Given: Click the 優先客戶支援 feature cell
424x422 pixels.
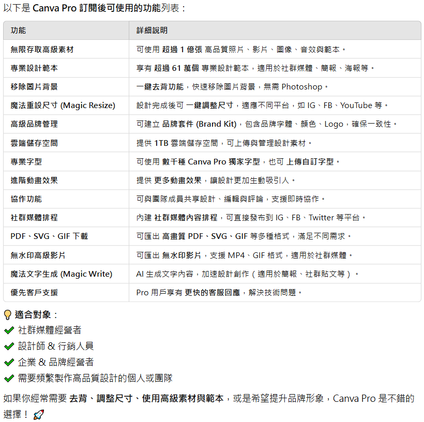Looking at the screenshot, I should (x=34, y=293).
